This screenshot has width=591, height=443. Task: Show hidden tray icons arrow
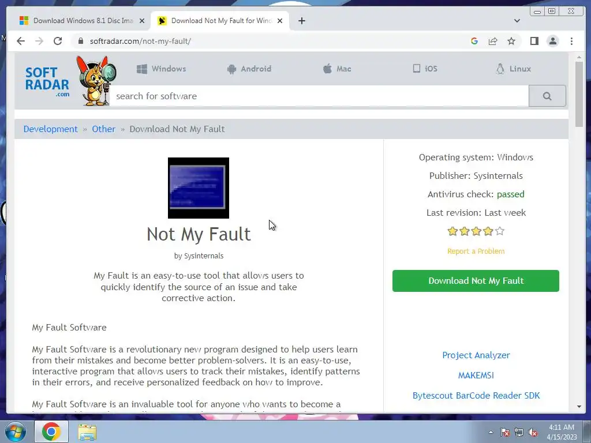click(491, 432)
